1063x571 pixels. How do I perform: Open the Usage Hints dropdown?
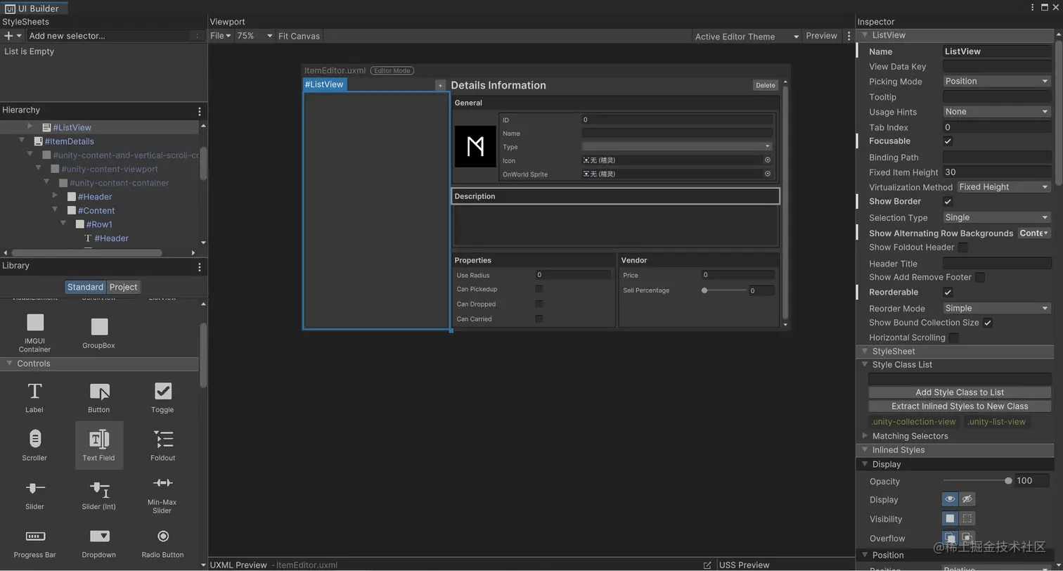(x=996, y=112)
